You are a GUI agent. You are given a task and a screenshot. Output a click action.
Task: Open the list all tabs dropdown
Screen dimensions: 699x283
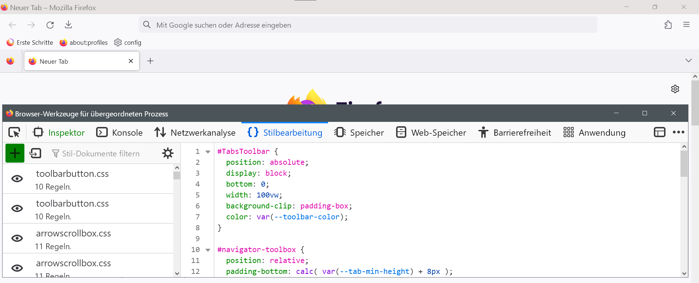[x=688, y=61]
